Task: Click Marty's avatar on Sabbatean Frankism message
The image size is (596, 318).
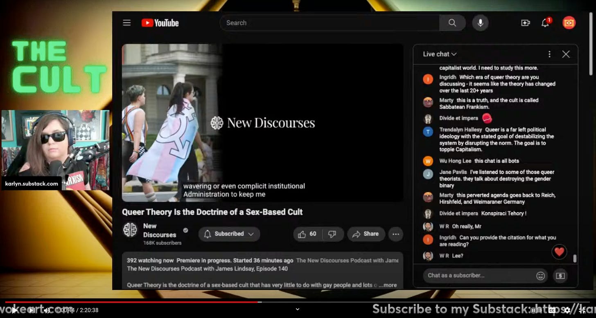Action: coord(428,102)
